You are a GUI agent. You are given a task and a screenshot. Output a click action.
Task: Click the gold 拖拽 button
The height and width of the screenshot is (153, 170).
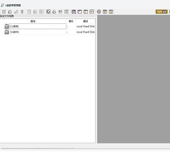click(161, 12)
